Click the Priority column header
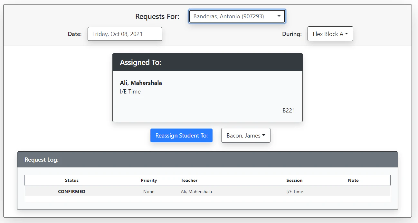This screenshot has width=418, height=223. pyautogui.click(x=149, y=180)
